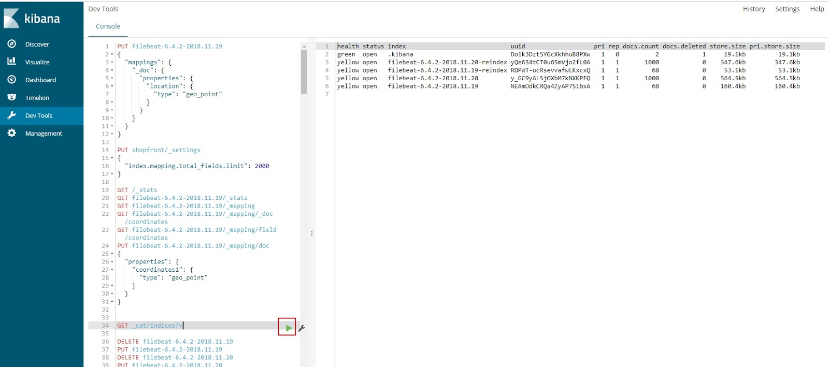Click the scrollbar up arrow in editor
This screenshot has height=367, width=829.
click(304, 47)
